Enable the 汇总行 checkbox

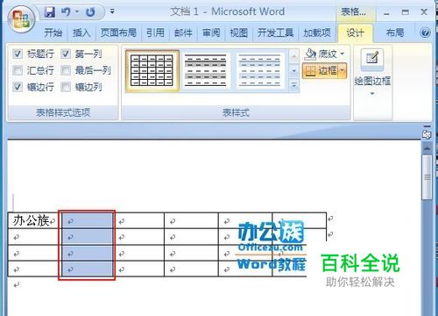[x=18, y=70]
